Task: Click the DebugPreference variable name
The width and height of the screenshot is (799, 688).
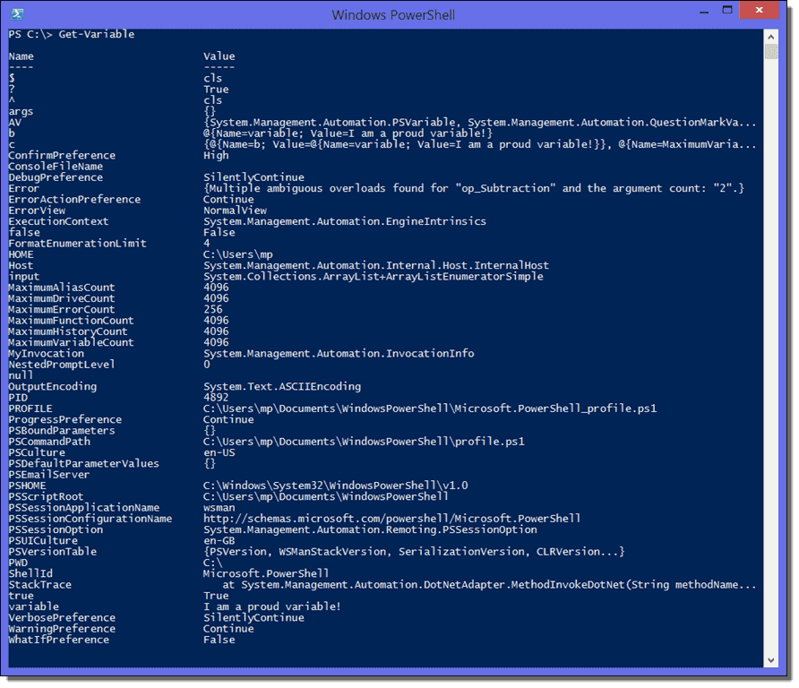Action: (x=56, y=177)
